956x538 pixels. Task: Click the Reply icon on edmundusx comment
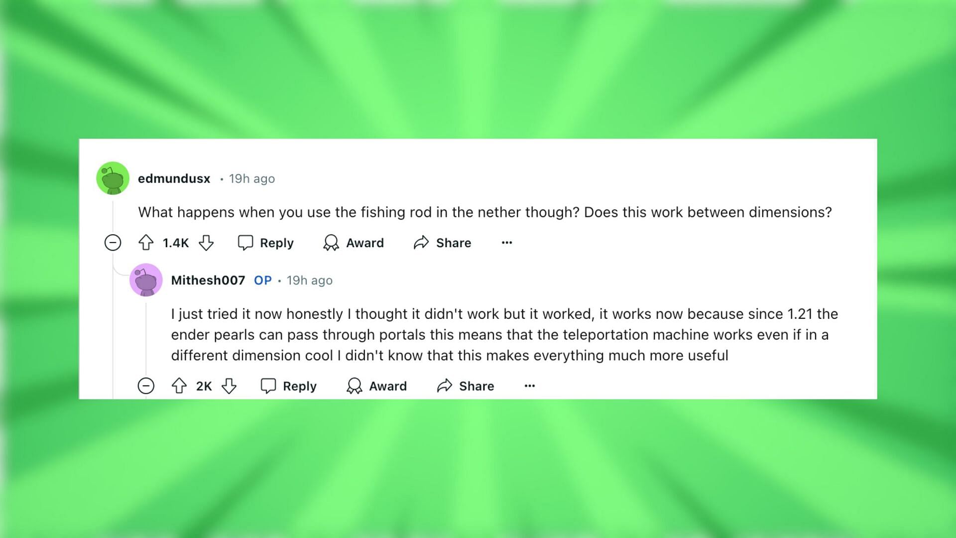click(x=245, y=243)
